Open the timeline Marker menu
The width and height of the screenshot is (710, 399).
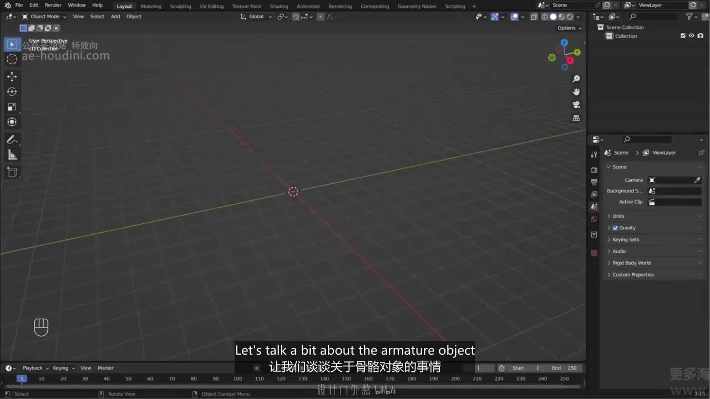point(105,368)
